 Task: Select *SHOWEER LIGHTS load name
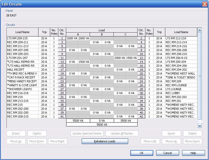click(22, 89)
